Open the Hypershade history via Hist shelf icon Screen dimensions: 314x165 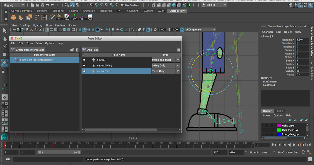(x=67, y=17)
